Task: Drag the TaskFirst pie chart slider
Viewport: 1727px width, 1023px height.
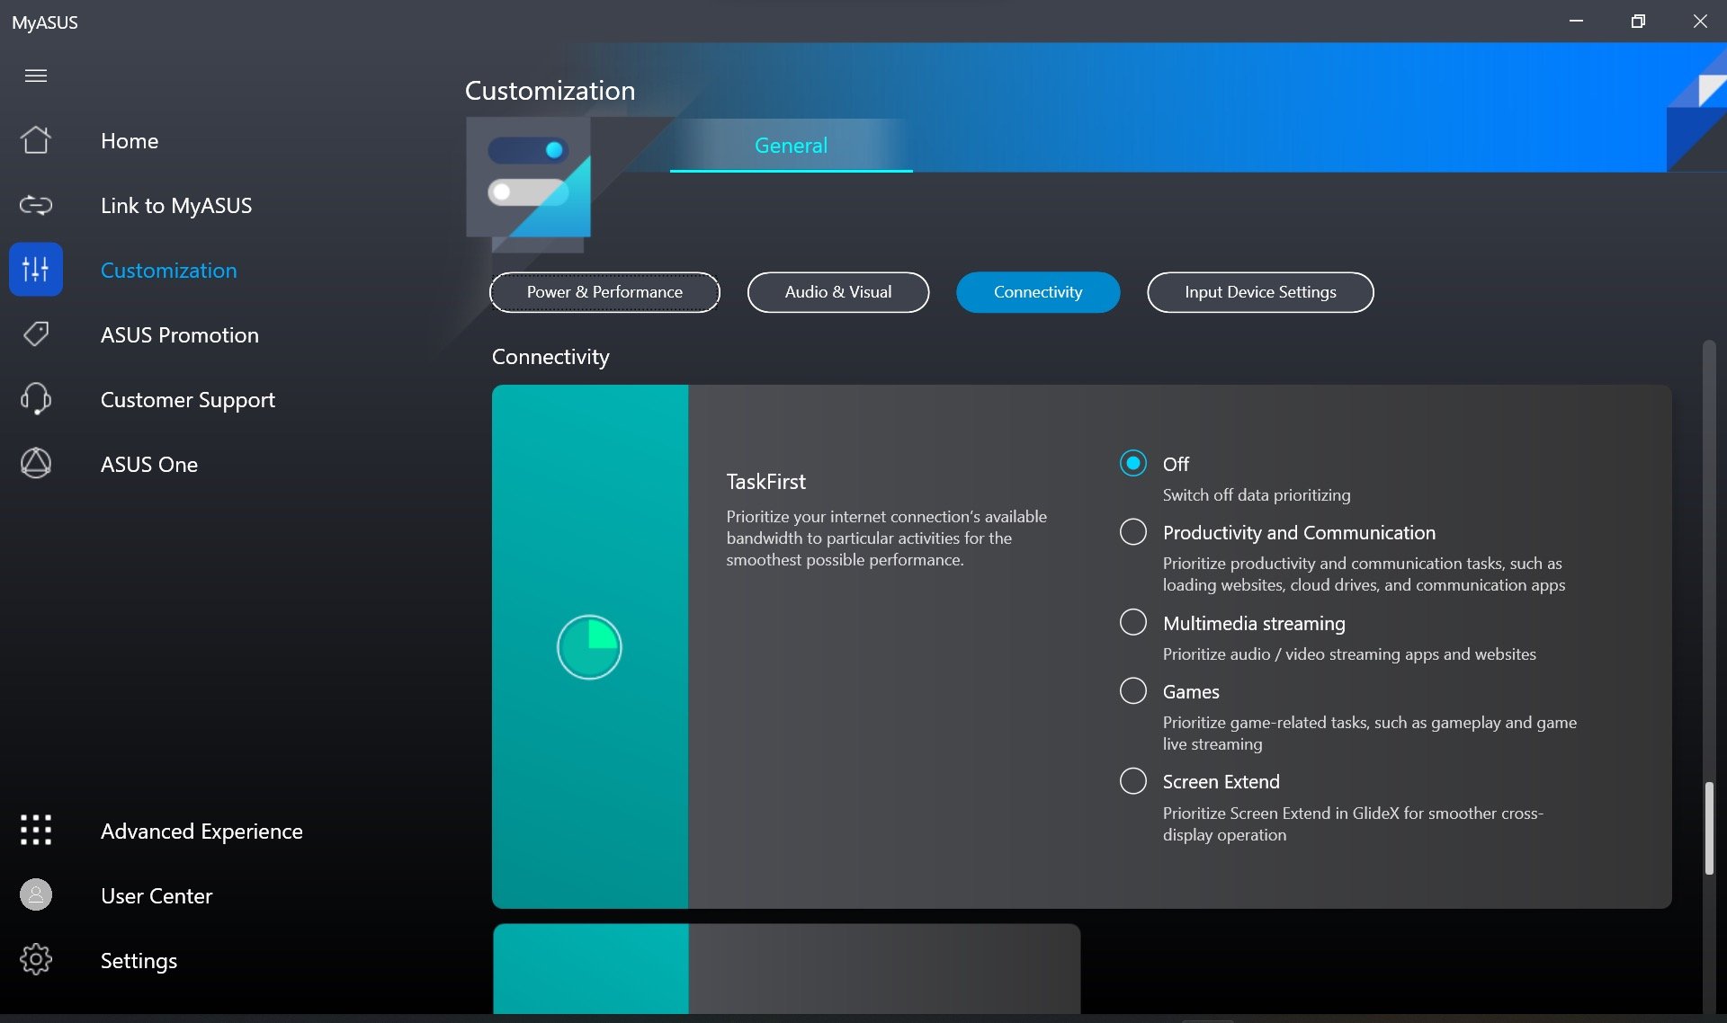Action: pyautogui.click(x=591, y=645)
